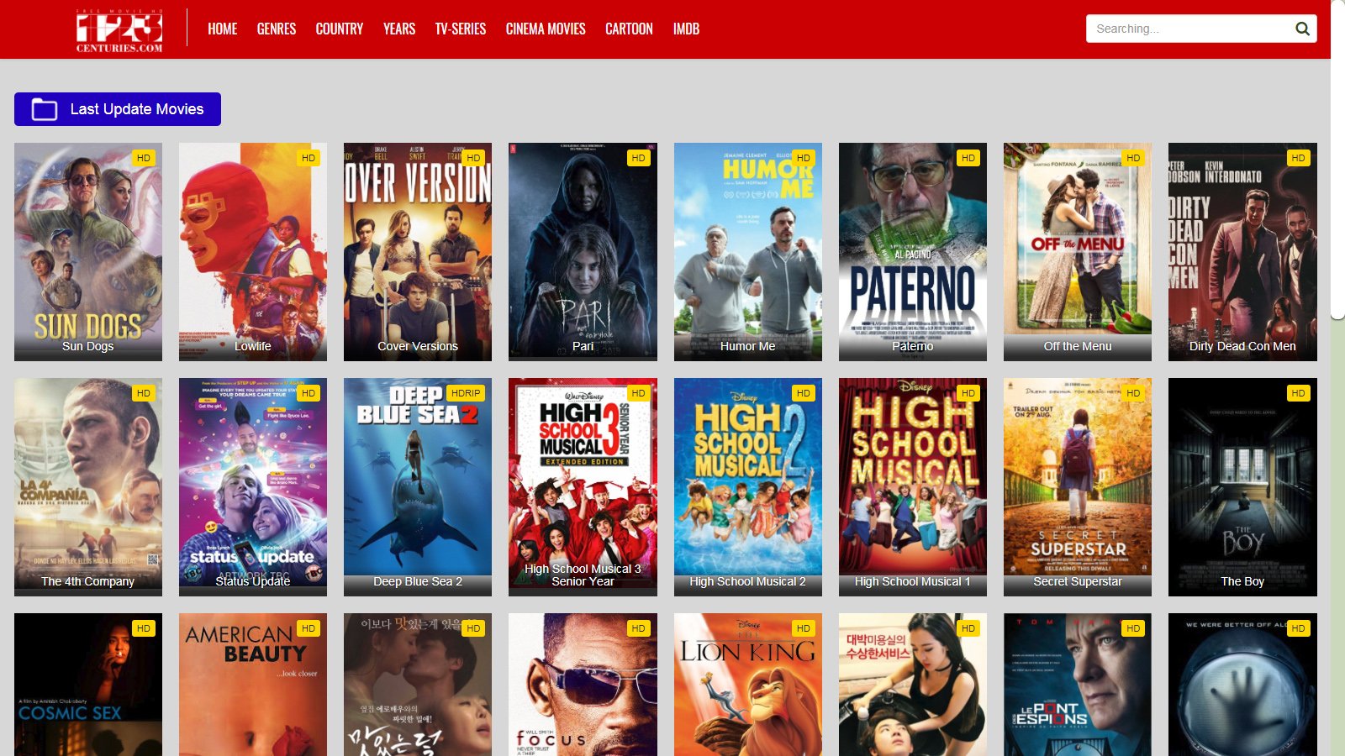
Task: Click the 'Paterno' title caption
Action: coord(913,346)
